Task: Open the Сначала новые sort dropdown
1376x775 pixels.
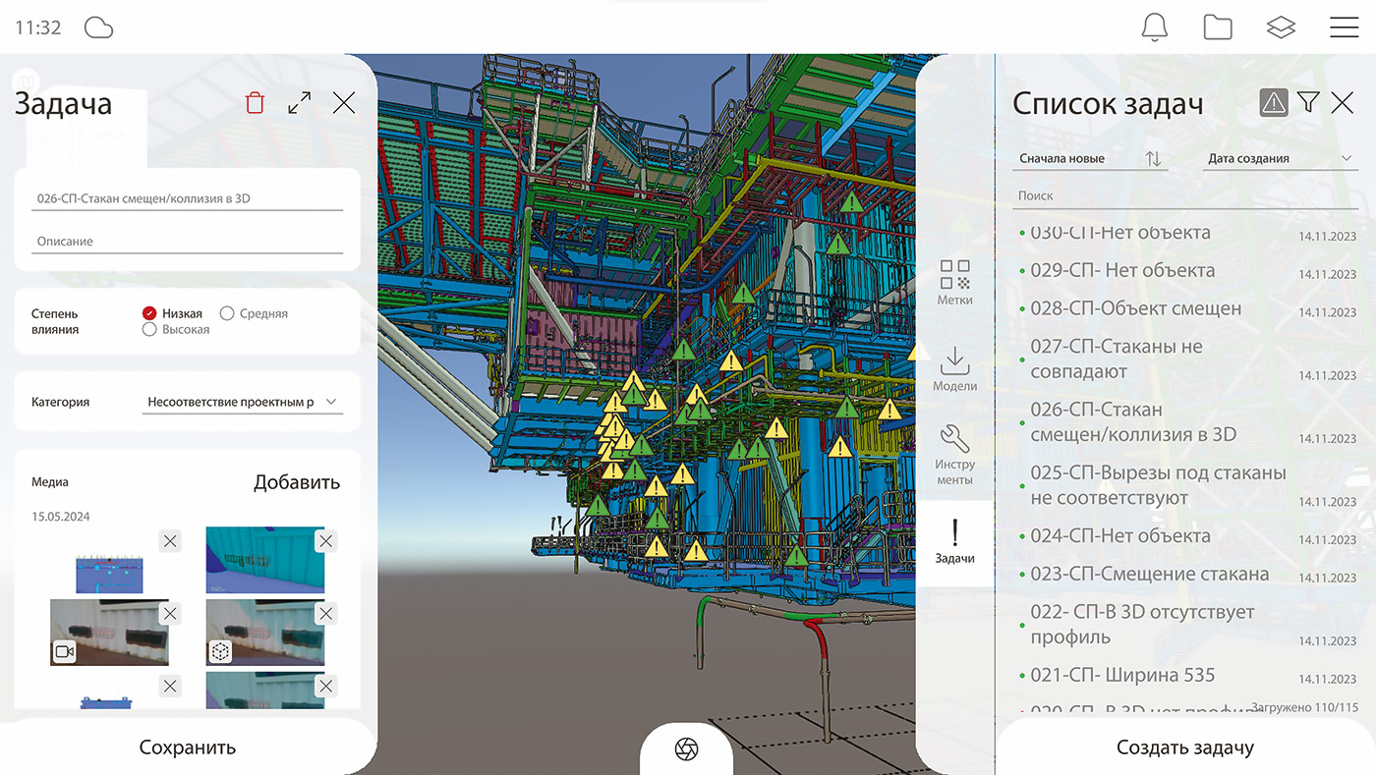Action: [x=1076, y=159]
